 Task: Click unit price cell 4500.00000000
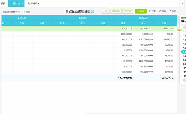pyautogui.click(x=146, y=50)
